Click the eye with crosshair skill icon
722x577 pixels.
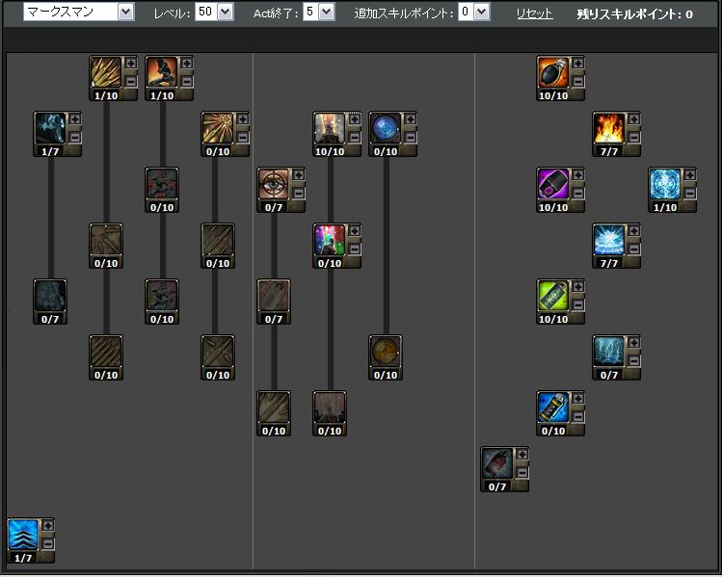click(x=274, y=184)
